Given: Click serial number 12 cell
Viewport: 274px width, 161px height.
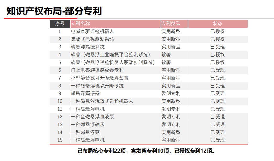Looking at the screenshot, I should coord(60,117).
